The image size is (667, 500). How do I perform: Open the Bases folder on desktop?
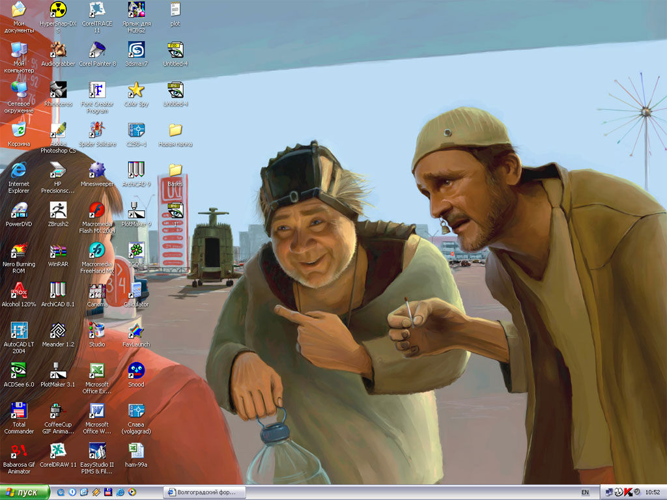175,171
